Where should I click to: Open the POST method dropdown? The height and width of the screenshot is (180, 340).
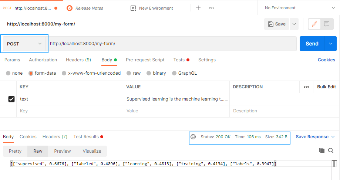25,44
